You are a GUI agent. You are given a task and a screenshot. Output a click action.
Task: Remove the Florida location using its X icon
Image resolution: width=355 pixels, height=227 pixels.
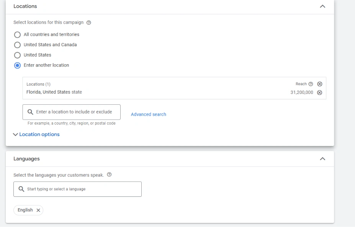320,92
